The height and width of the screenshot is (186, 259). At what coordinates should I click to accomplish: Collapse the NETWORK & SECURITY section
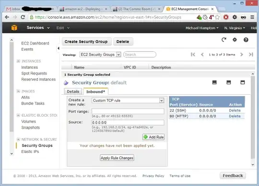click(18, 139)
